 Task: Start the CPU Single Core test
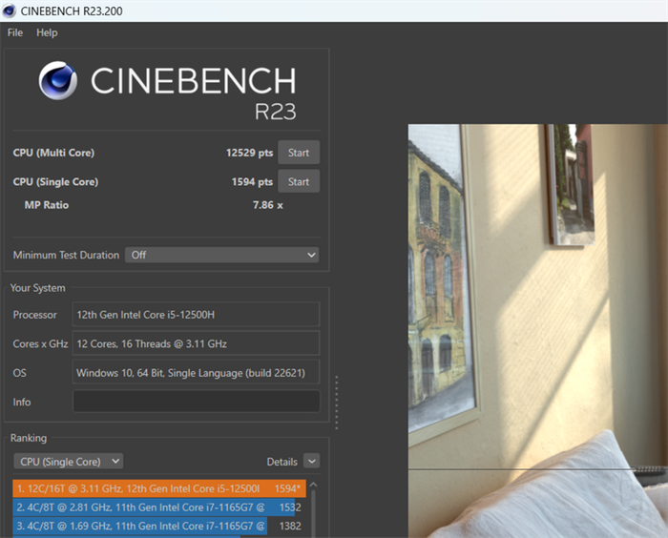299,181
